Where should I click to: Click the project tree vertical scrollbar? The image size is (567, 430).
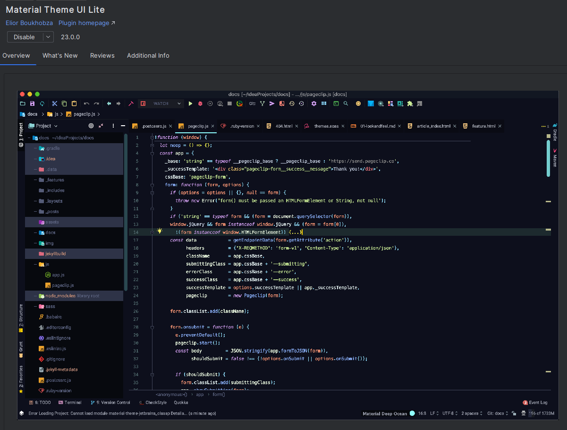point(126,213)
